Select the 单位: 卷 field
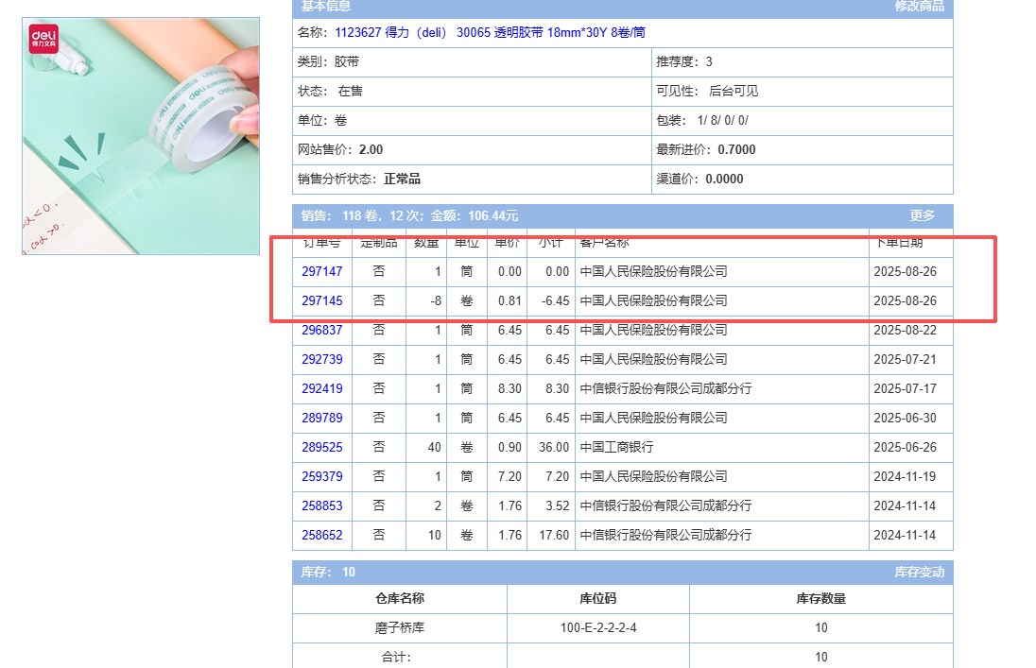Screen dimensions: 1036x668 click(x=472, y=120)
